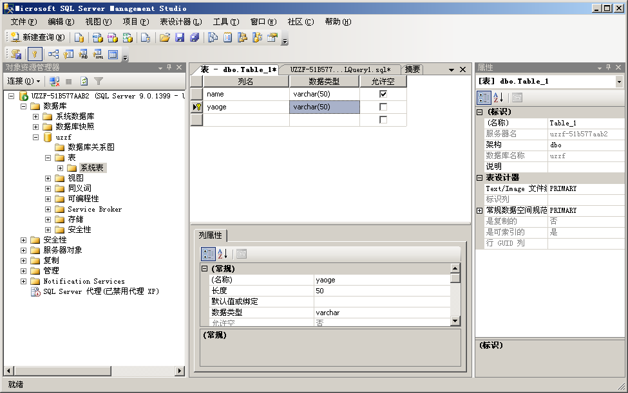
Task: Expand the 系统数据库 folder
Action: pyautogui.click(x=35, y=116)
